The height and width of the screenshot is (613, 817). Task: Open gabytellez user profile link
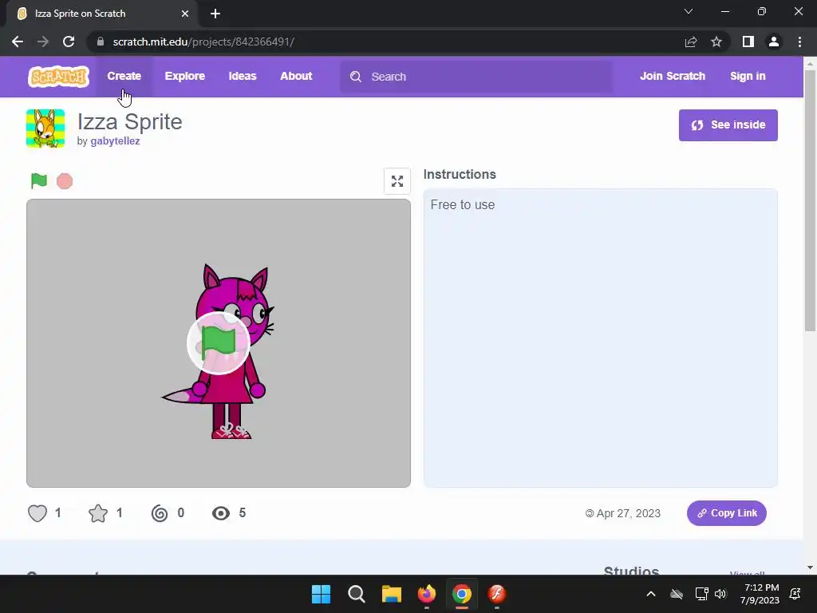click(x=115, y=140)
